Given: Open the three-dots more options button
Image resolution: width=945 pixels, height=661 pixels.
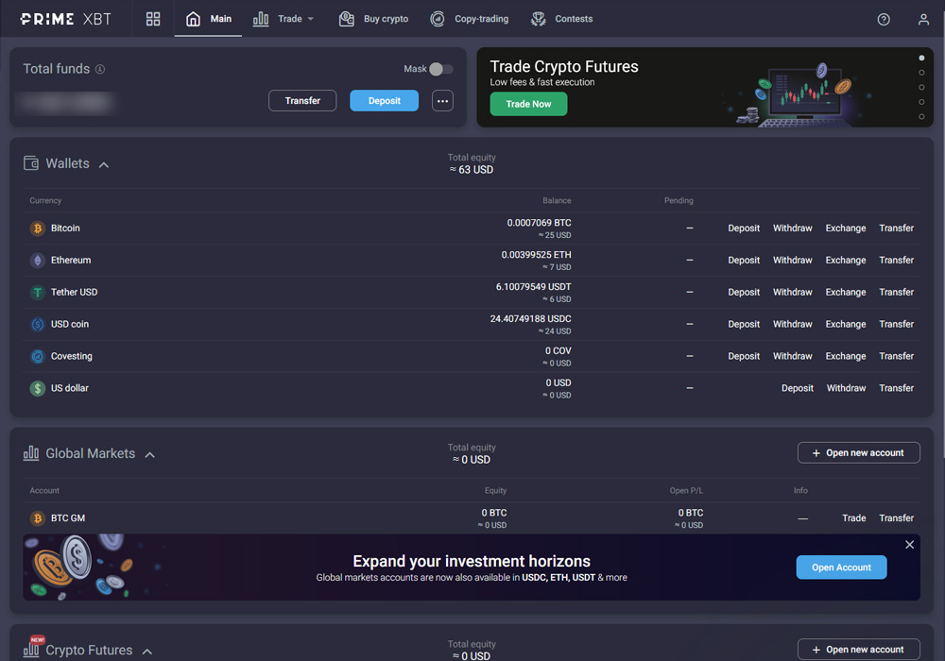Looking at the screenshot, I should point(442,100).
